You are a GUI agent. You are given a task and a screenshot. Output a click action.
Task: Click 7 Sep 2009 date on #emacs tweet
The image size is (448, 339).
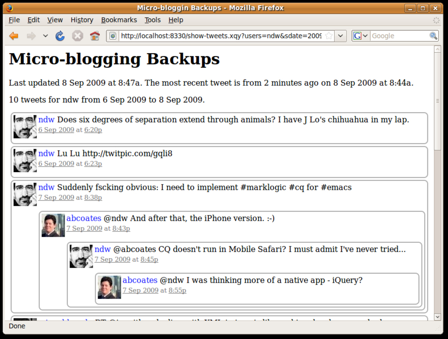click(56, 197)
